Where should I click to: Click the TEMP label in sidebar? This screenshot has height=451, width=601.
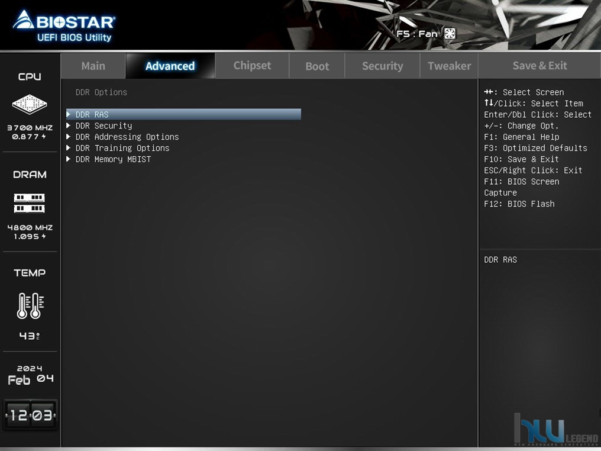pyautogui.click(x=30, y=273)
